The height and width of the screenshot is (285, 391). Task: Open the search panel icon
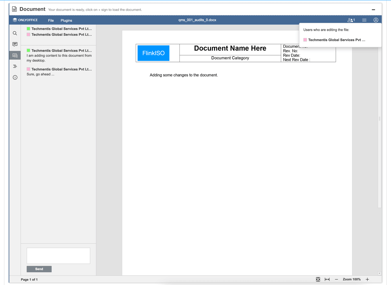tap(15, 33)
